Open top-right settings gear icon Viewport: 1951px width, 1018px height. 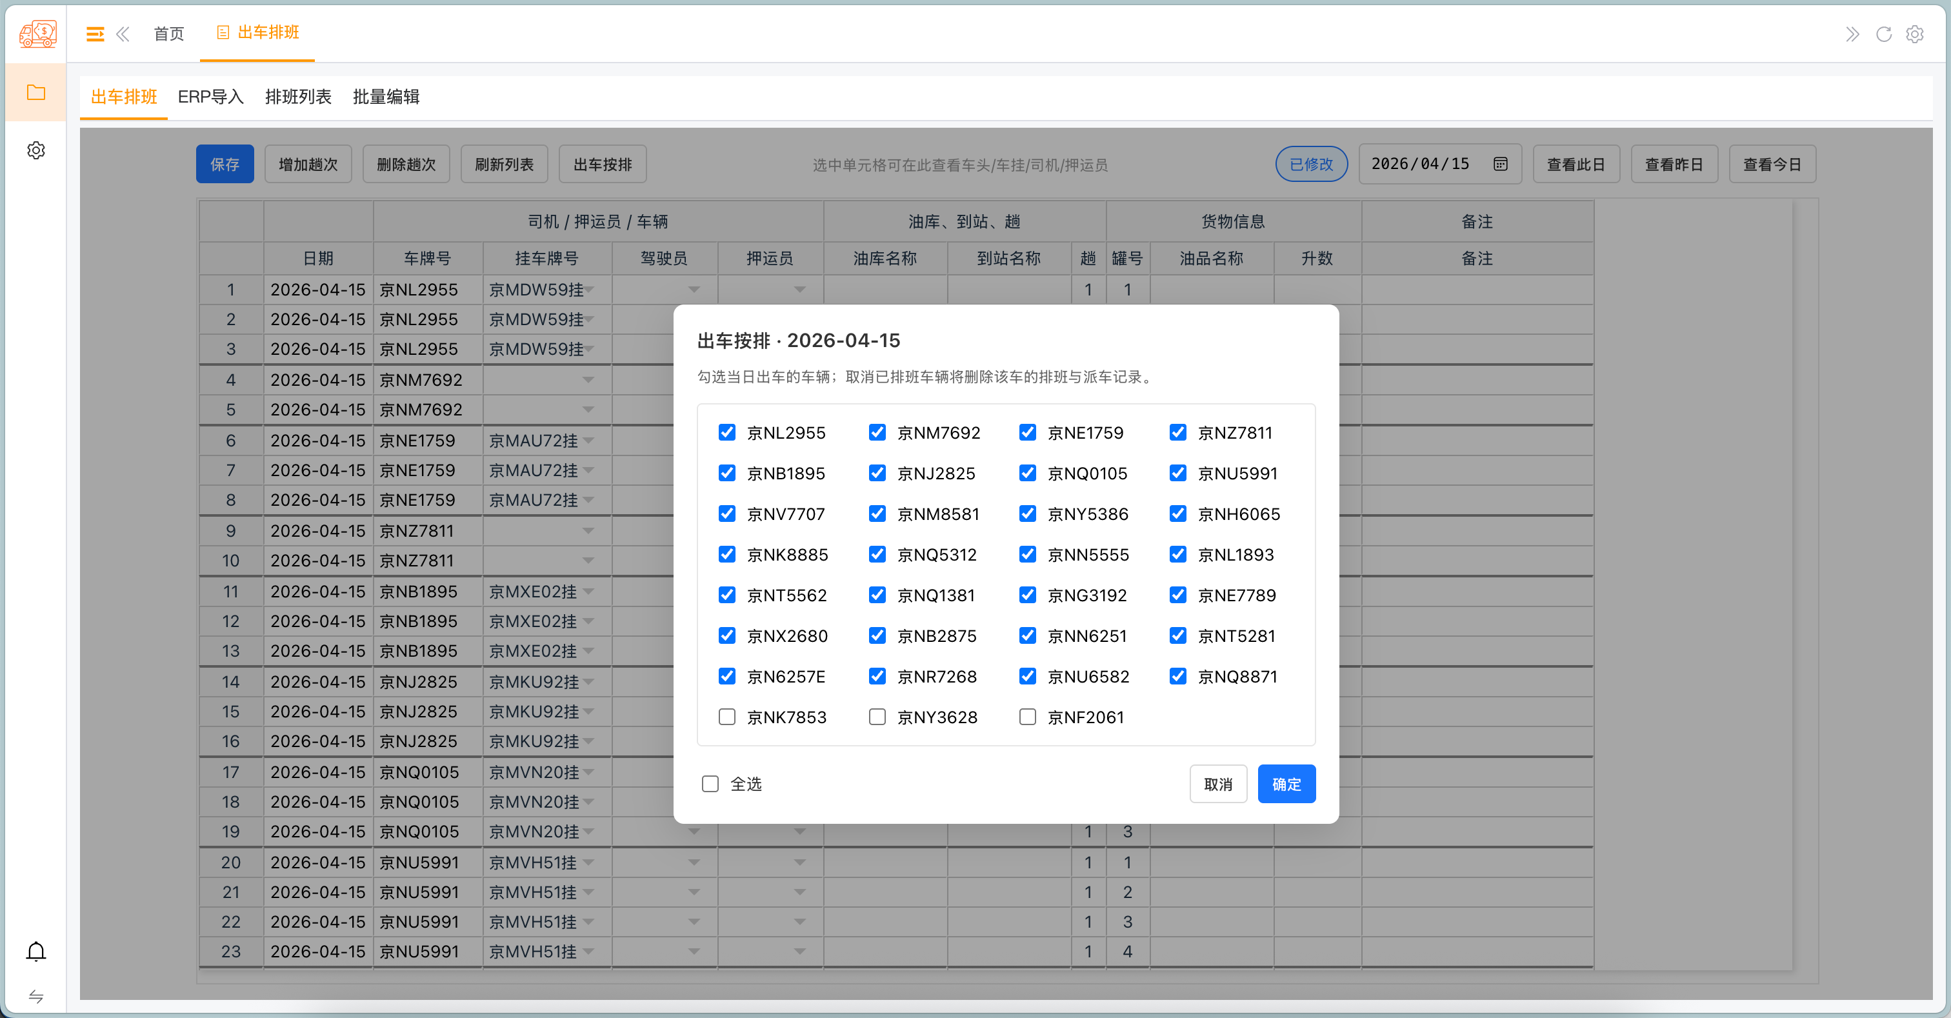1914,34
